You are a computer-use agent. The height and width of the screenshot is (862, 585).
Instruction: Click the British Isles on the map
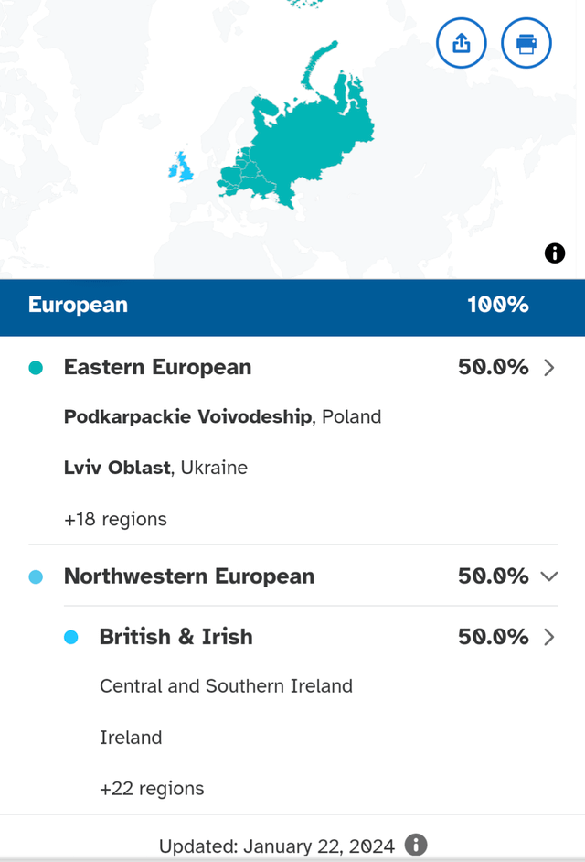[183, 167]
